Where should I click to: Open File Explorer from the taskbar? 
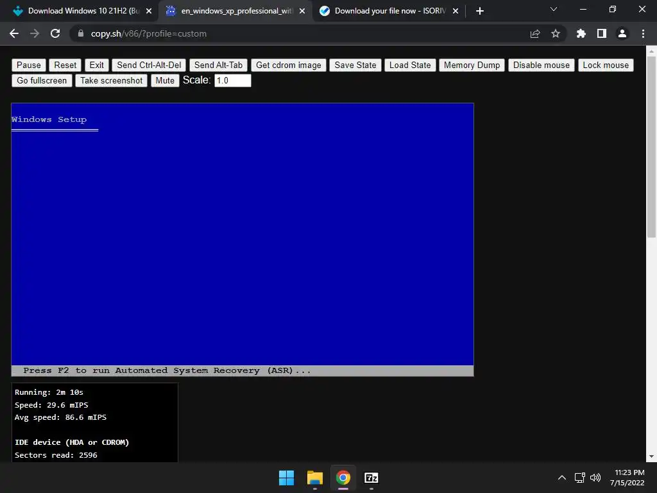[314, 478]
